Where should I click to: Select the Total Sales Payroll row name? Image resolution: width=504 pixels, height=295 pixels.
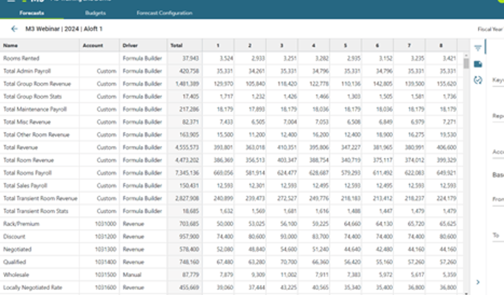[x=25, y=185]
